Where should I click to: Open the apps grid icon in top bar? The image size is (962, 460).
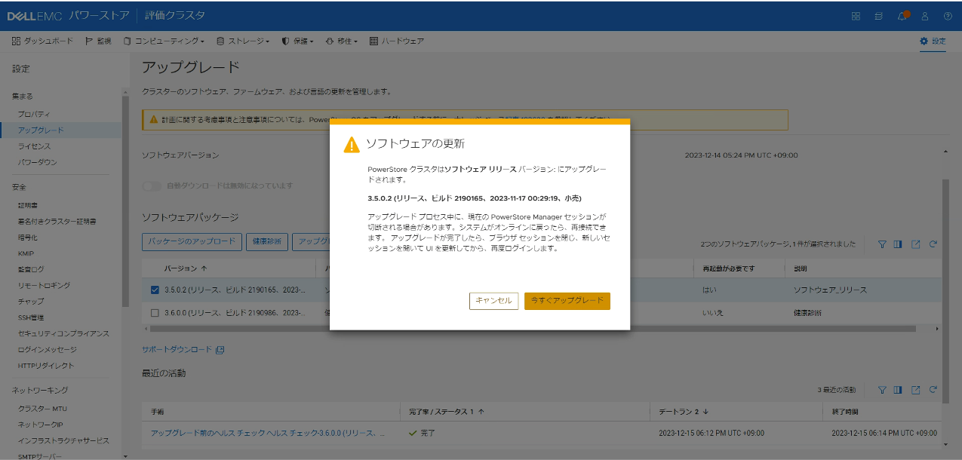[856, 16]
